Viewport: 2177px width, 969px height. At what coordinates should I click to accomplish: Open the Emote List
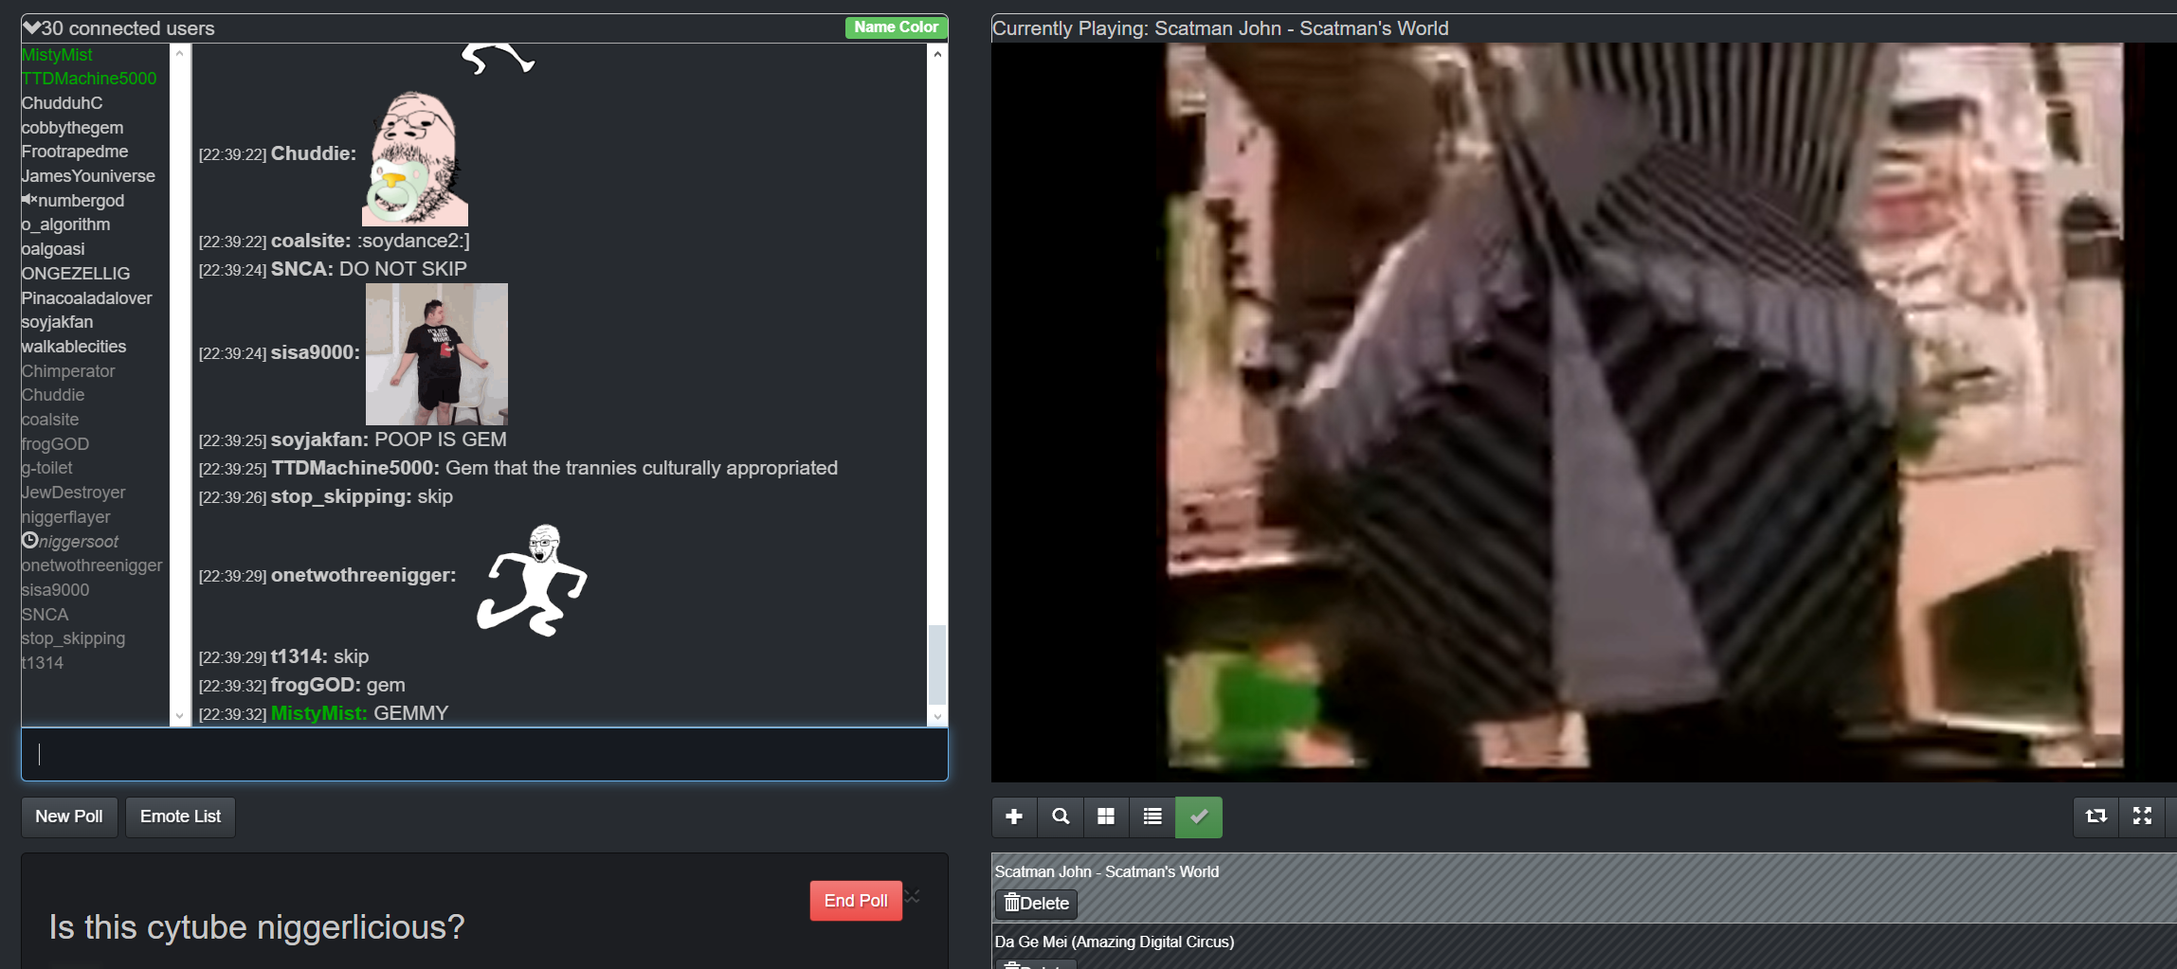tap(180, 816)
